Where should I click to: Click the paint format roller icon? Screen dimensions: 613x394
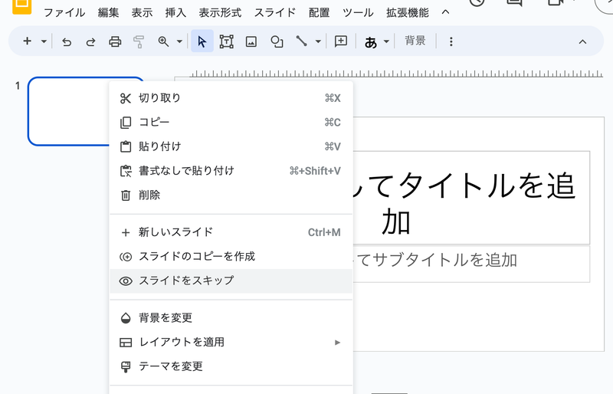pos(139,41)
